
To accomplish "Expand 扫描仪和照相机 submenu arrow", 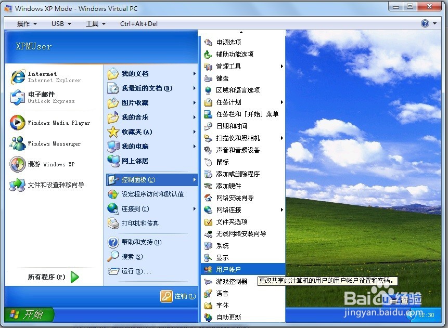I will (x=281, y=138).
